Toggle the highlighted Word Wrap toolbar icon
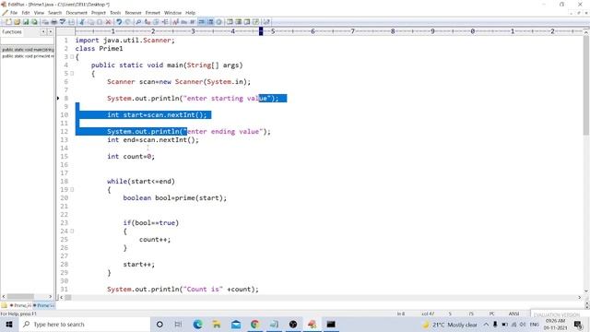 202,22
